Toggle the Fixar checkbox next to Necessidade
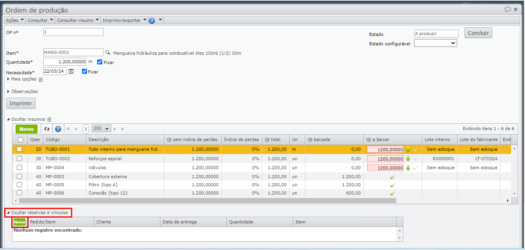 (84, 71)
